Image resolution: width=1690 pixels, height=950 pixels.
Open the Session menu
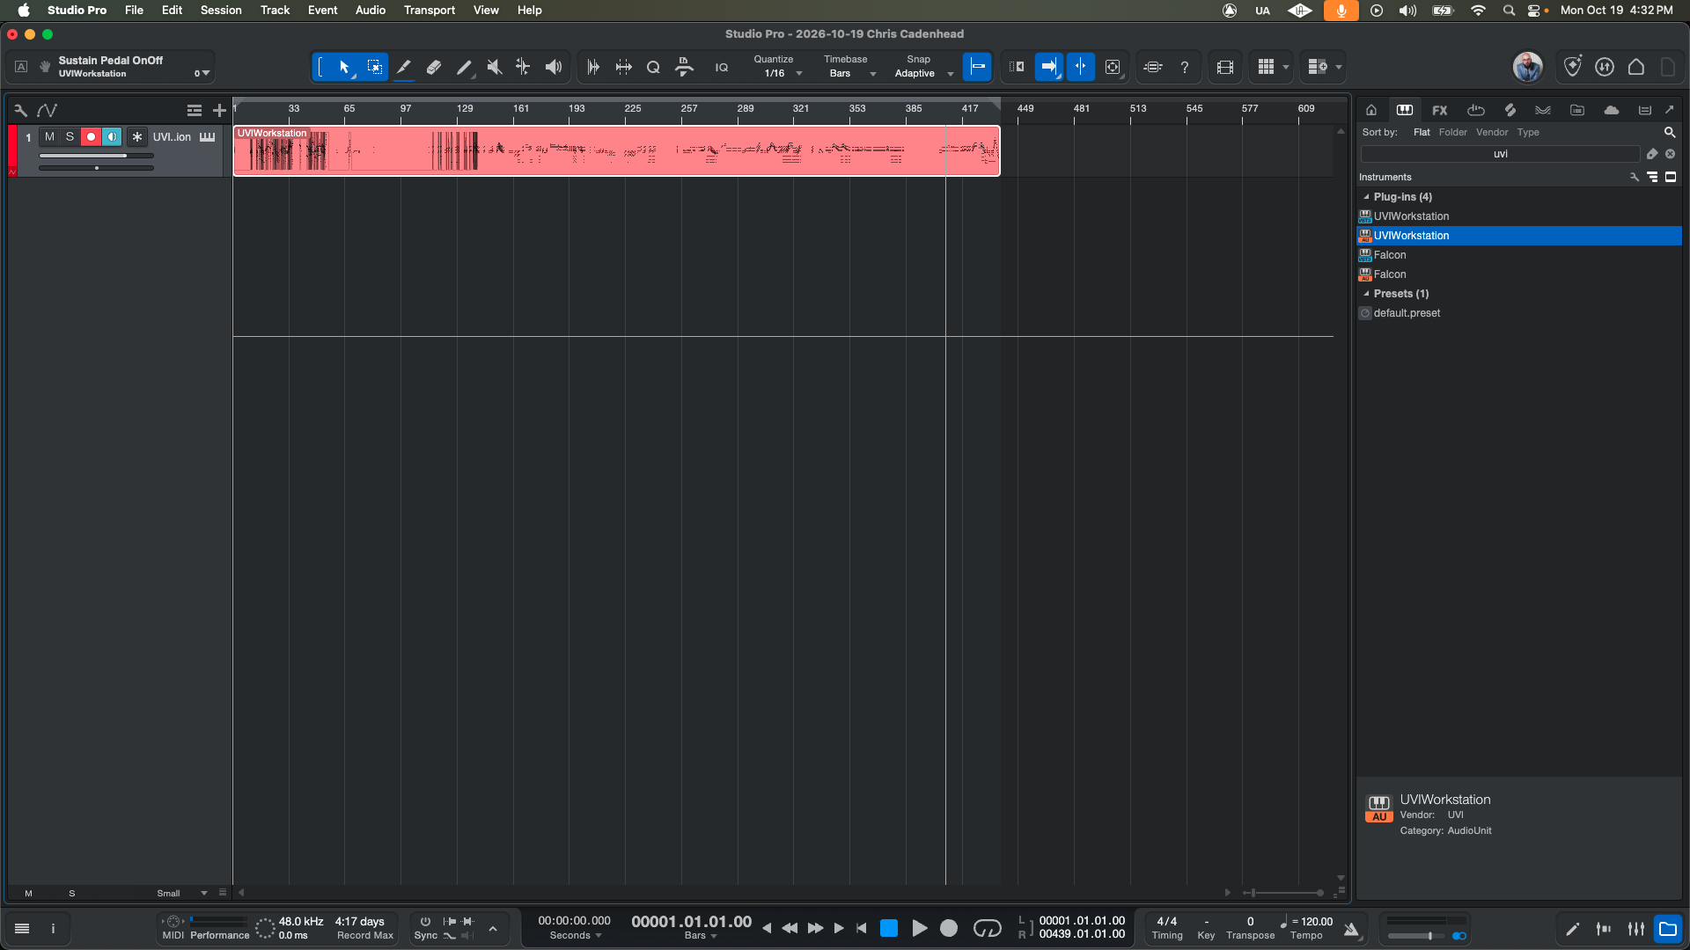coord(221,10)
